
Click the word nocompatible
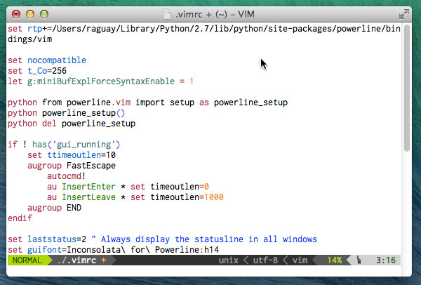click(57, 60)
